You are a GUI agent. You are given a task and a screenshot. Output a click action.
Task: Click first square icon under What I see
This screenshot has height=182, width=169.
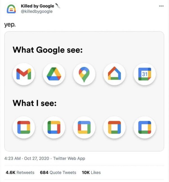click(24, 127)
